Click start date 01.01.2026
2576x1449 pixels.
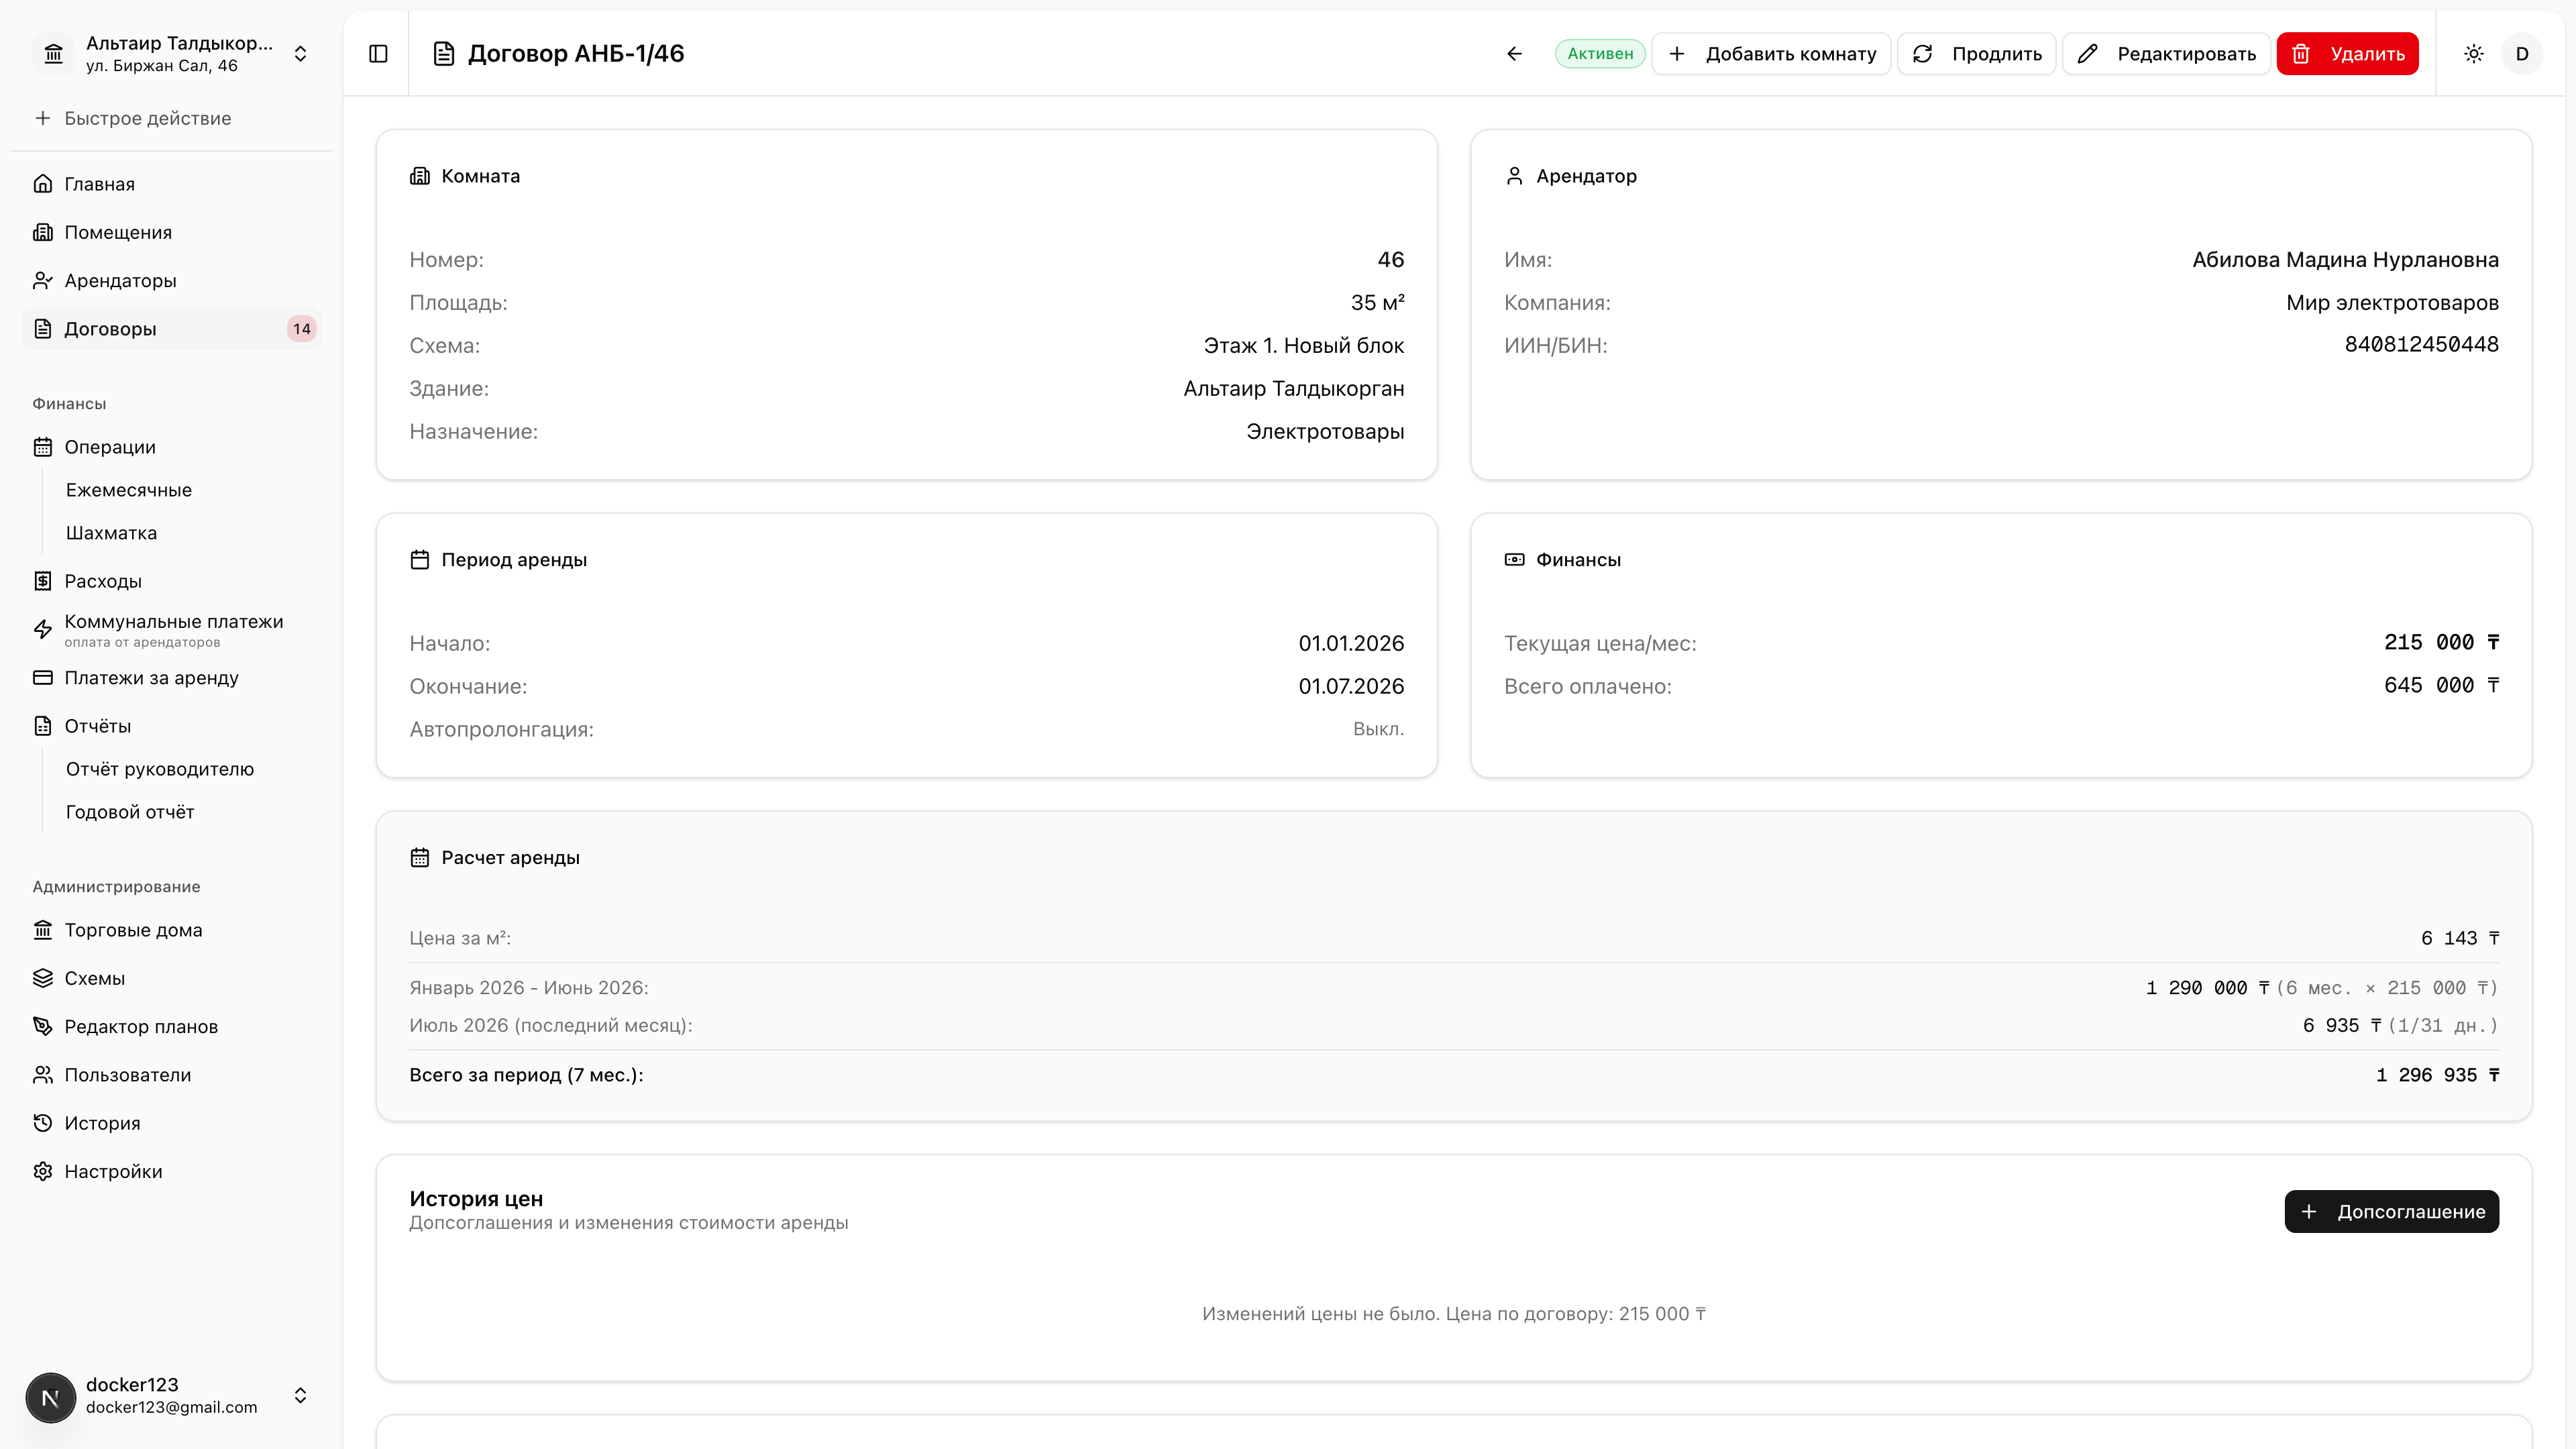[1351, 644]
